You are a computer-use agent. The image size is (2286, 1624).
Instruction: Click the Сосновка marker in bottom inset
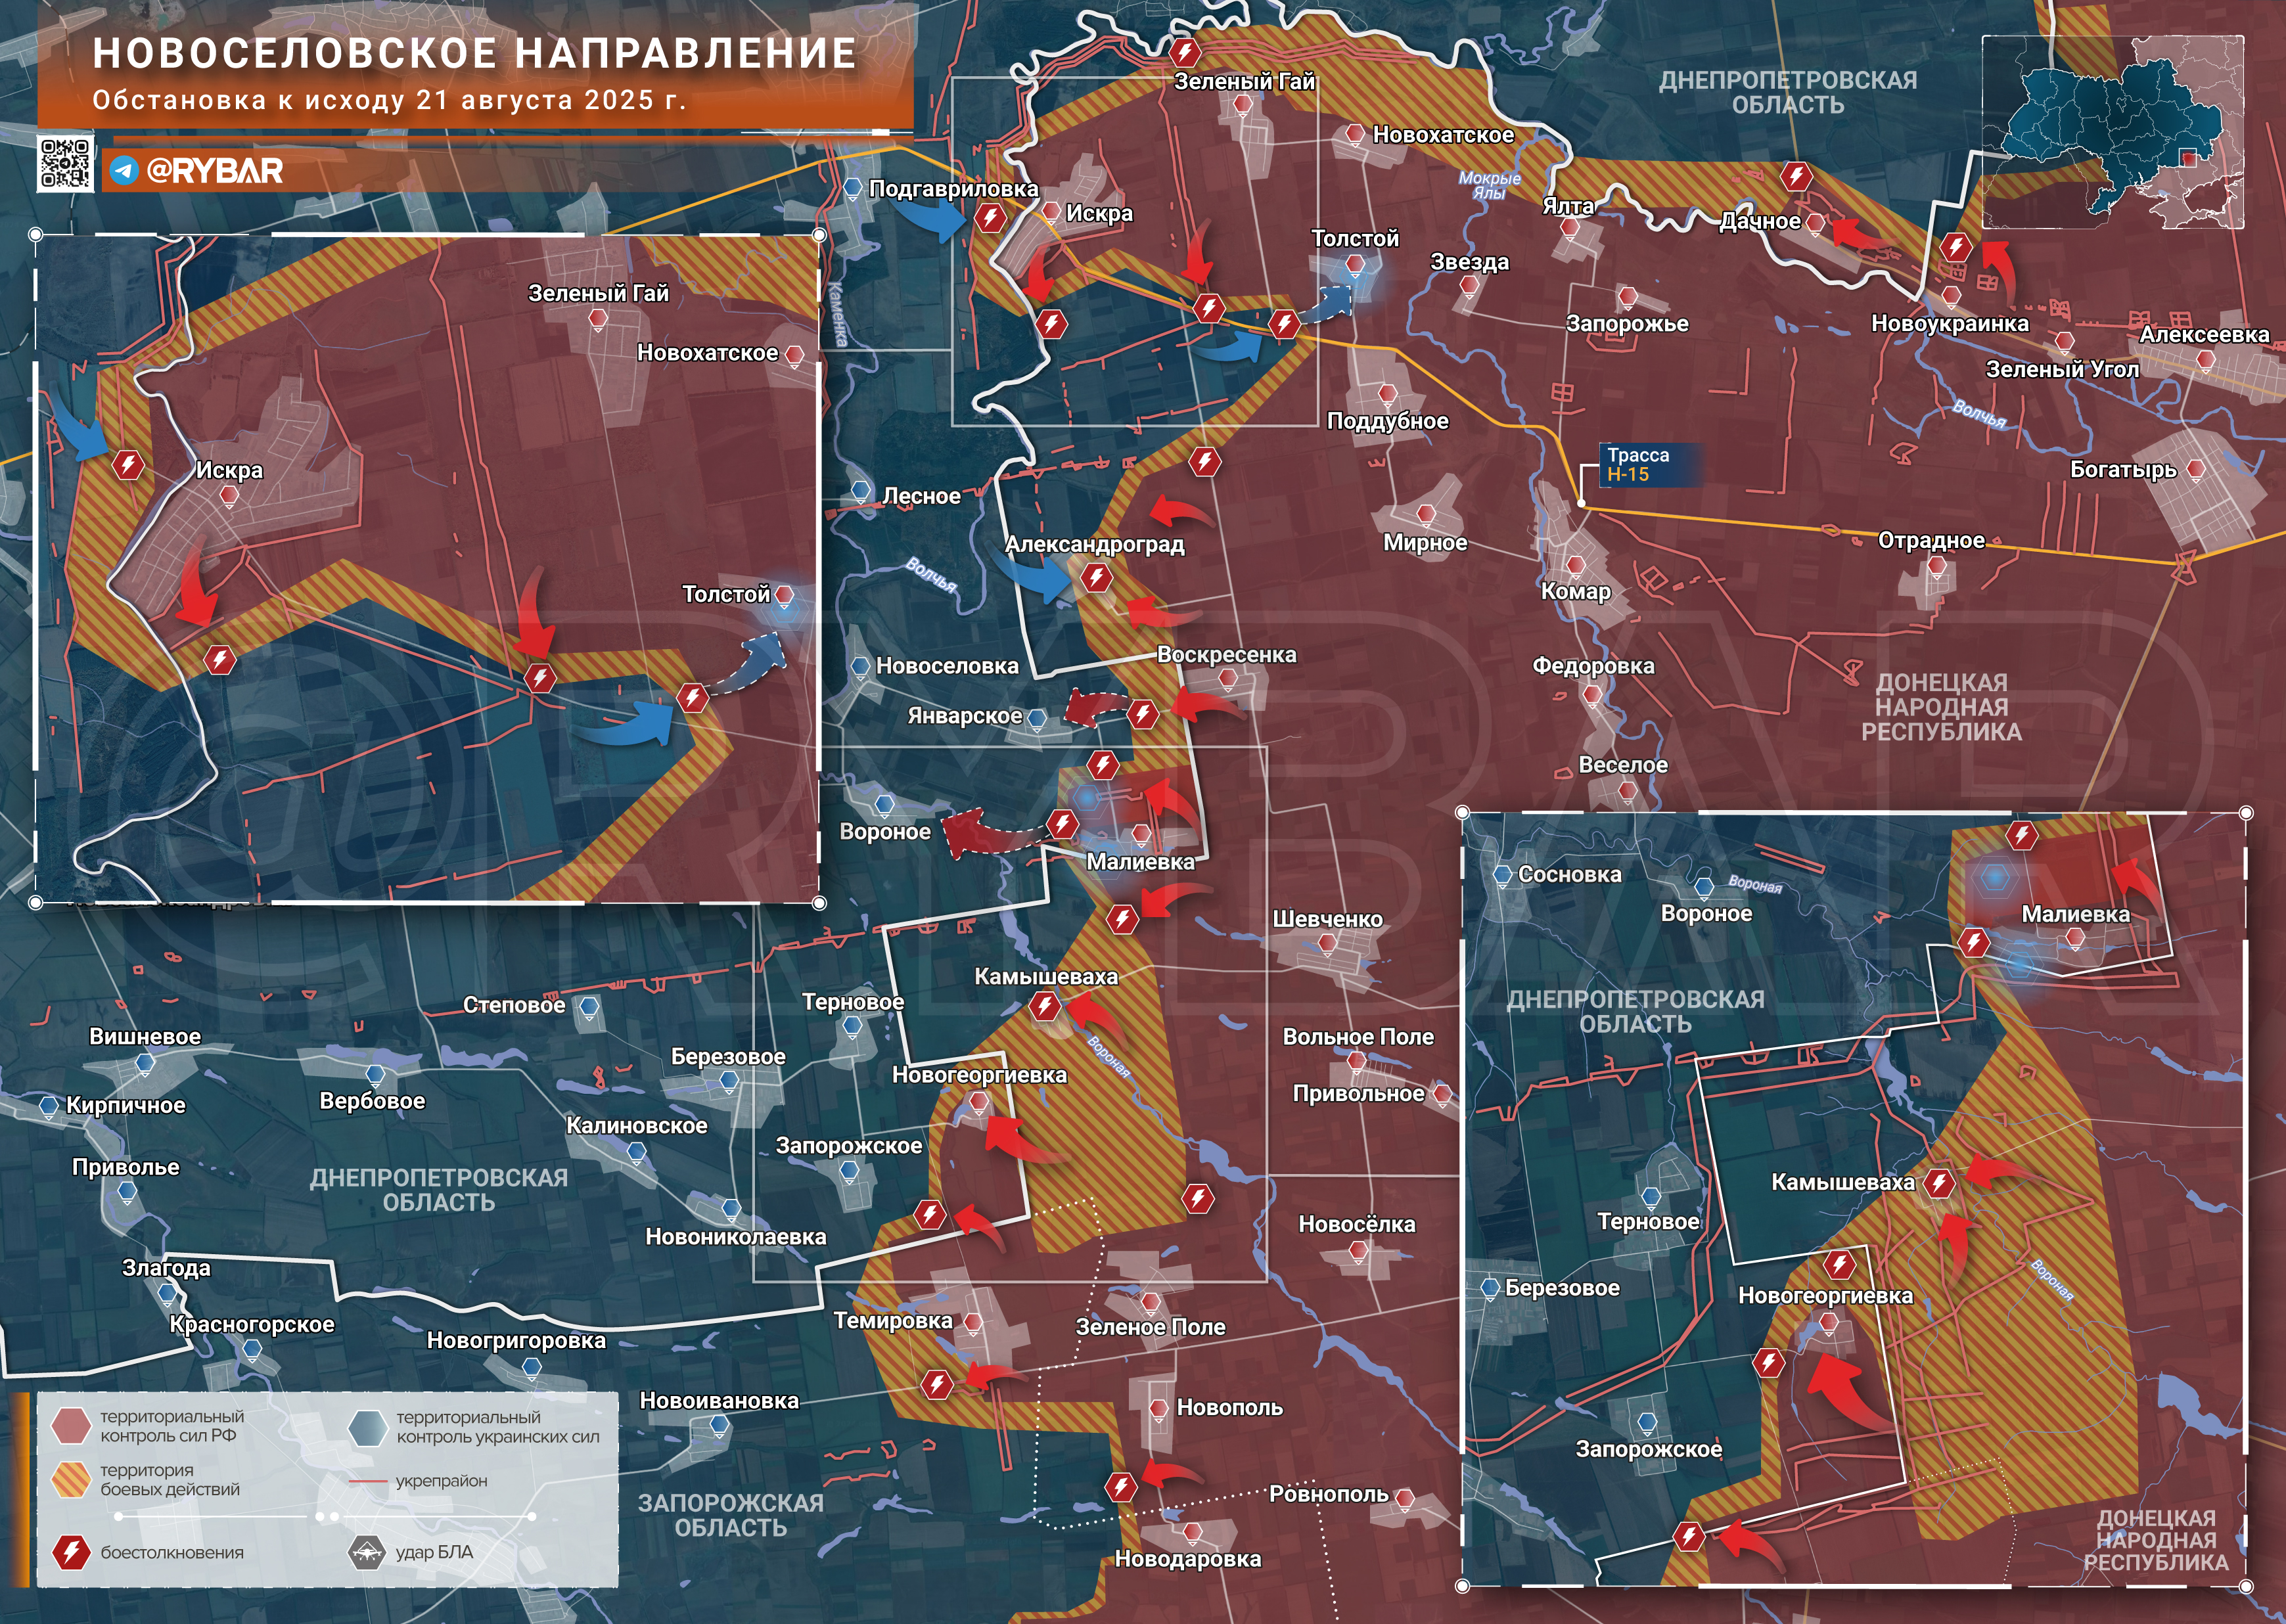pos(1502,875)
